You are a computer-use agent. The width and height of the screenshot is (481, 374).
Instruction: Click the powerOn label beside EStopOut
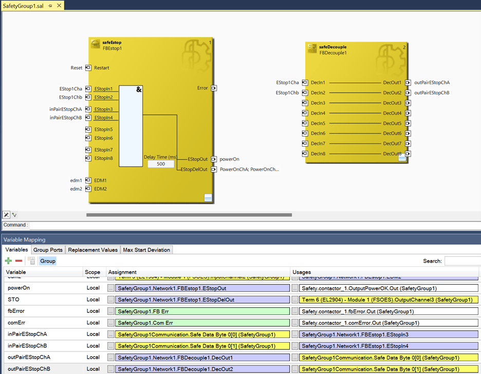tap(230, 159)
